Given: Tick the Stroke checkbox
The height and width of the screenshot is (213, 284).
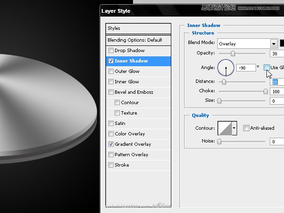Looking at the screenshot, I should coord(111,165).
